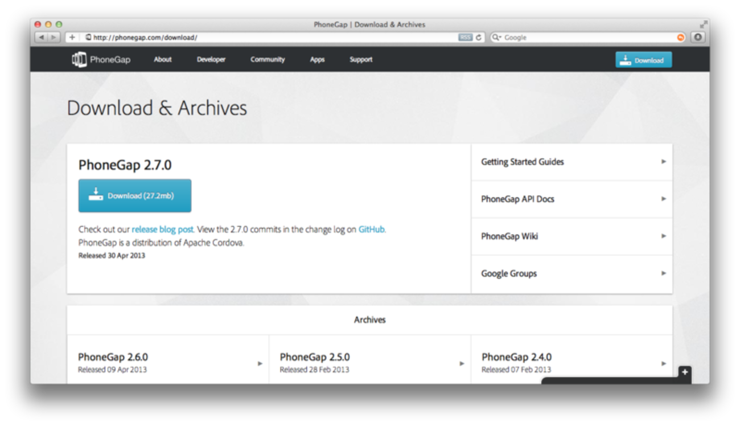
Task: Click the orange snapback icon in the search field
Action: [x=681, y=38]
